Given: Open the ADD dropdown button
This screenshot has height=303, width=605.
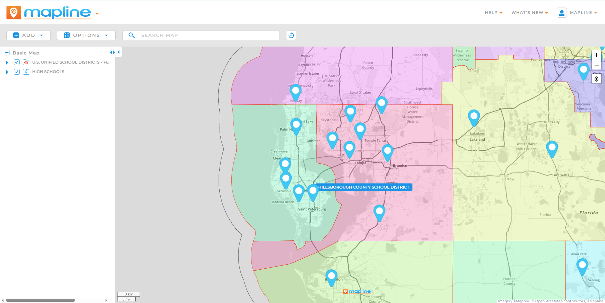Looking at the screenshot, I should coord(28,35).
